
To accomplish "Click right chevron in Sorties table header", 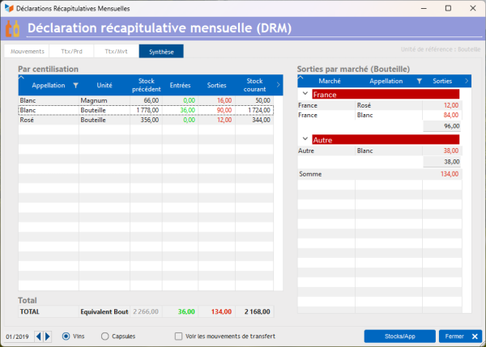I will pyautogui.click(x=467, y=81).
